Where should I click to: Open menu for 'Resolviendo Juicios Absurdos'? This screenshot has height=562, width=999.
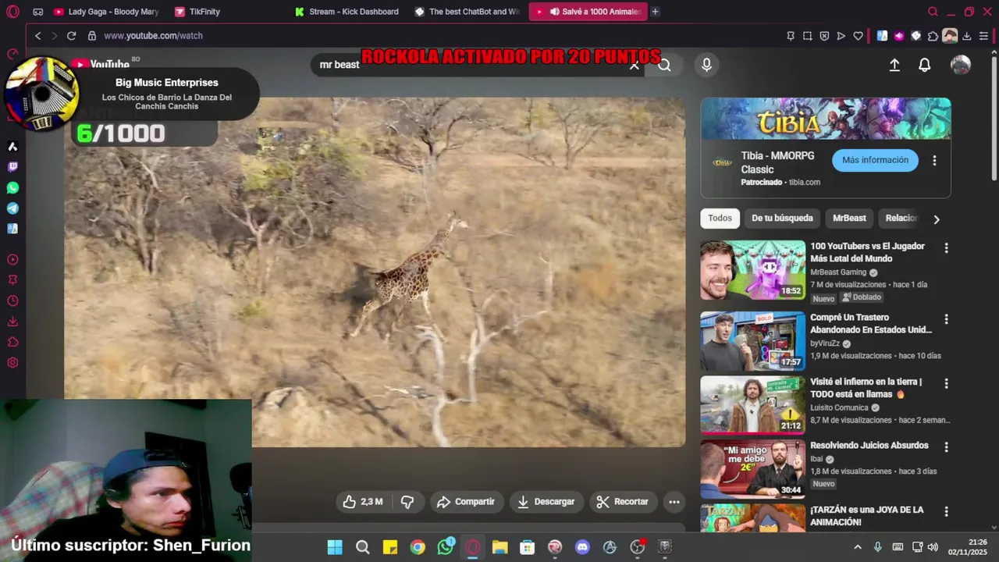(x=946, y=448)
